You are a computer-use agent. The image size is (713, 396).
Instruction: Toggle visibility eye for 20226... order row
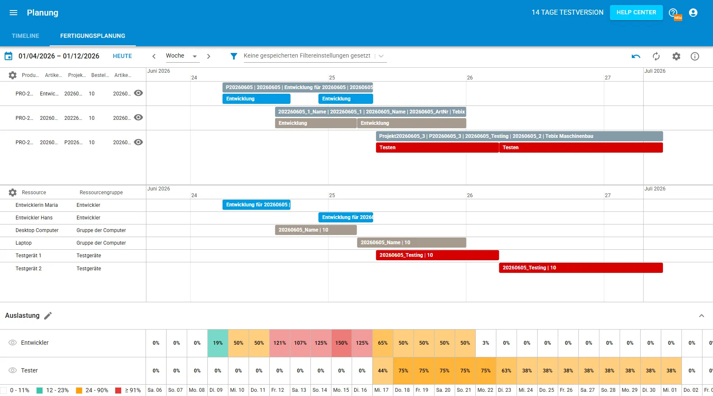pos(138,118)
